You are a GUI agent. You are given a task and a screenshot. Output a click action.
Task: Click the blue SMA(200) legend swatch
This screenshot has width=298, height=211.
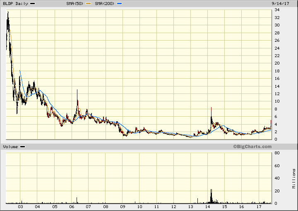120,4
